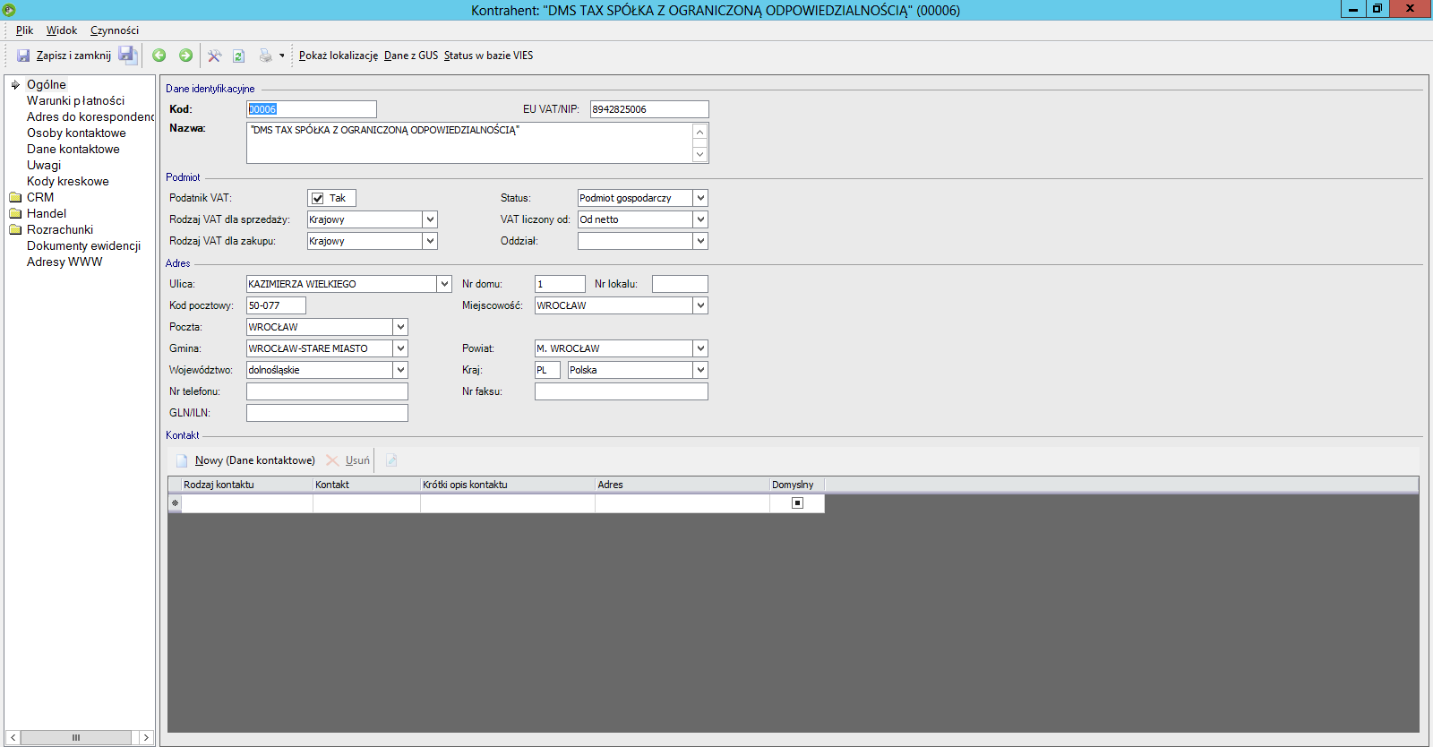Image resolution: width=1433 pixels, height=747 pixels.
Task: Click edit contact icon beside Usuń
Action: (391, 460)
